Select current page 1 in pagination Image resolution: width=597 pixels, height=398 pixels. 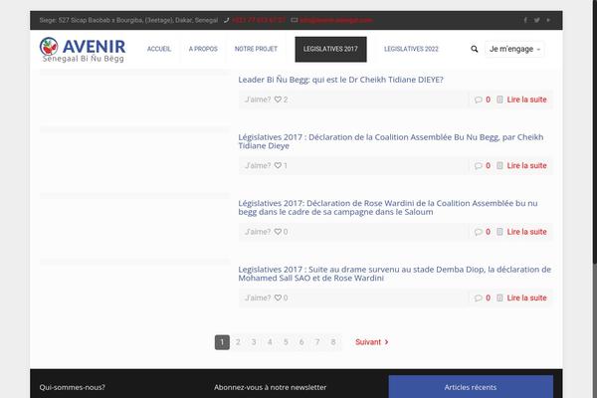[222, 342]
